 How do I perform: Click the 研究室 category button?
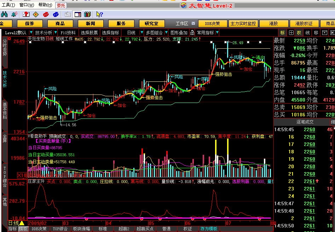(x=152, y=23)
